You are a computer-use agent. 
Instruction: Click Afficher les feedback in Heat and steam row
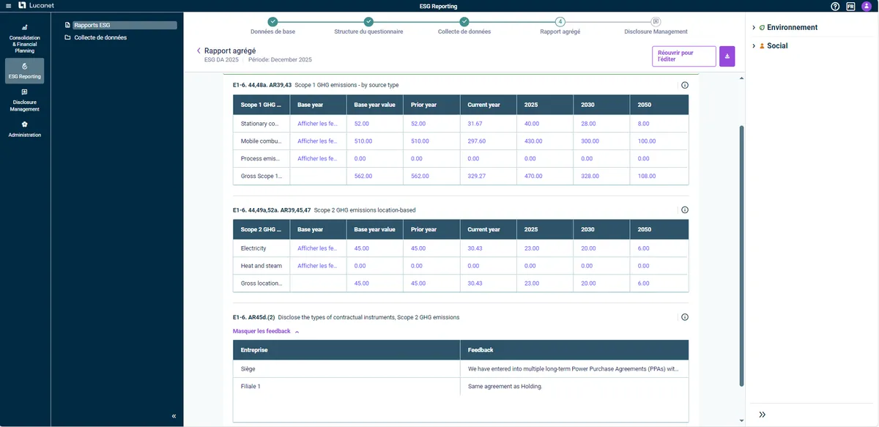[317, 266]
